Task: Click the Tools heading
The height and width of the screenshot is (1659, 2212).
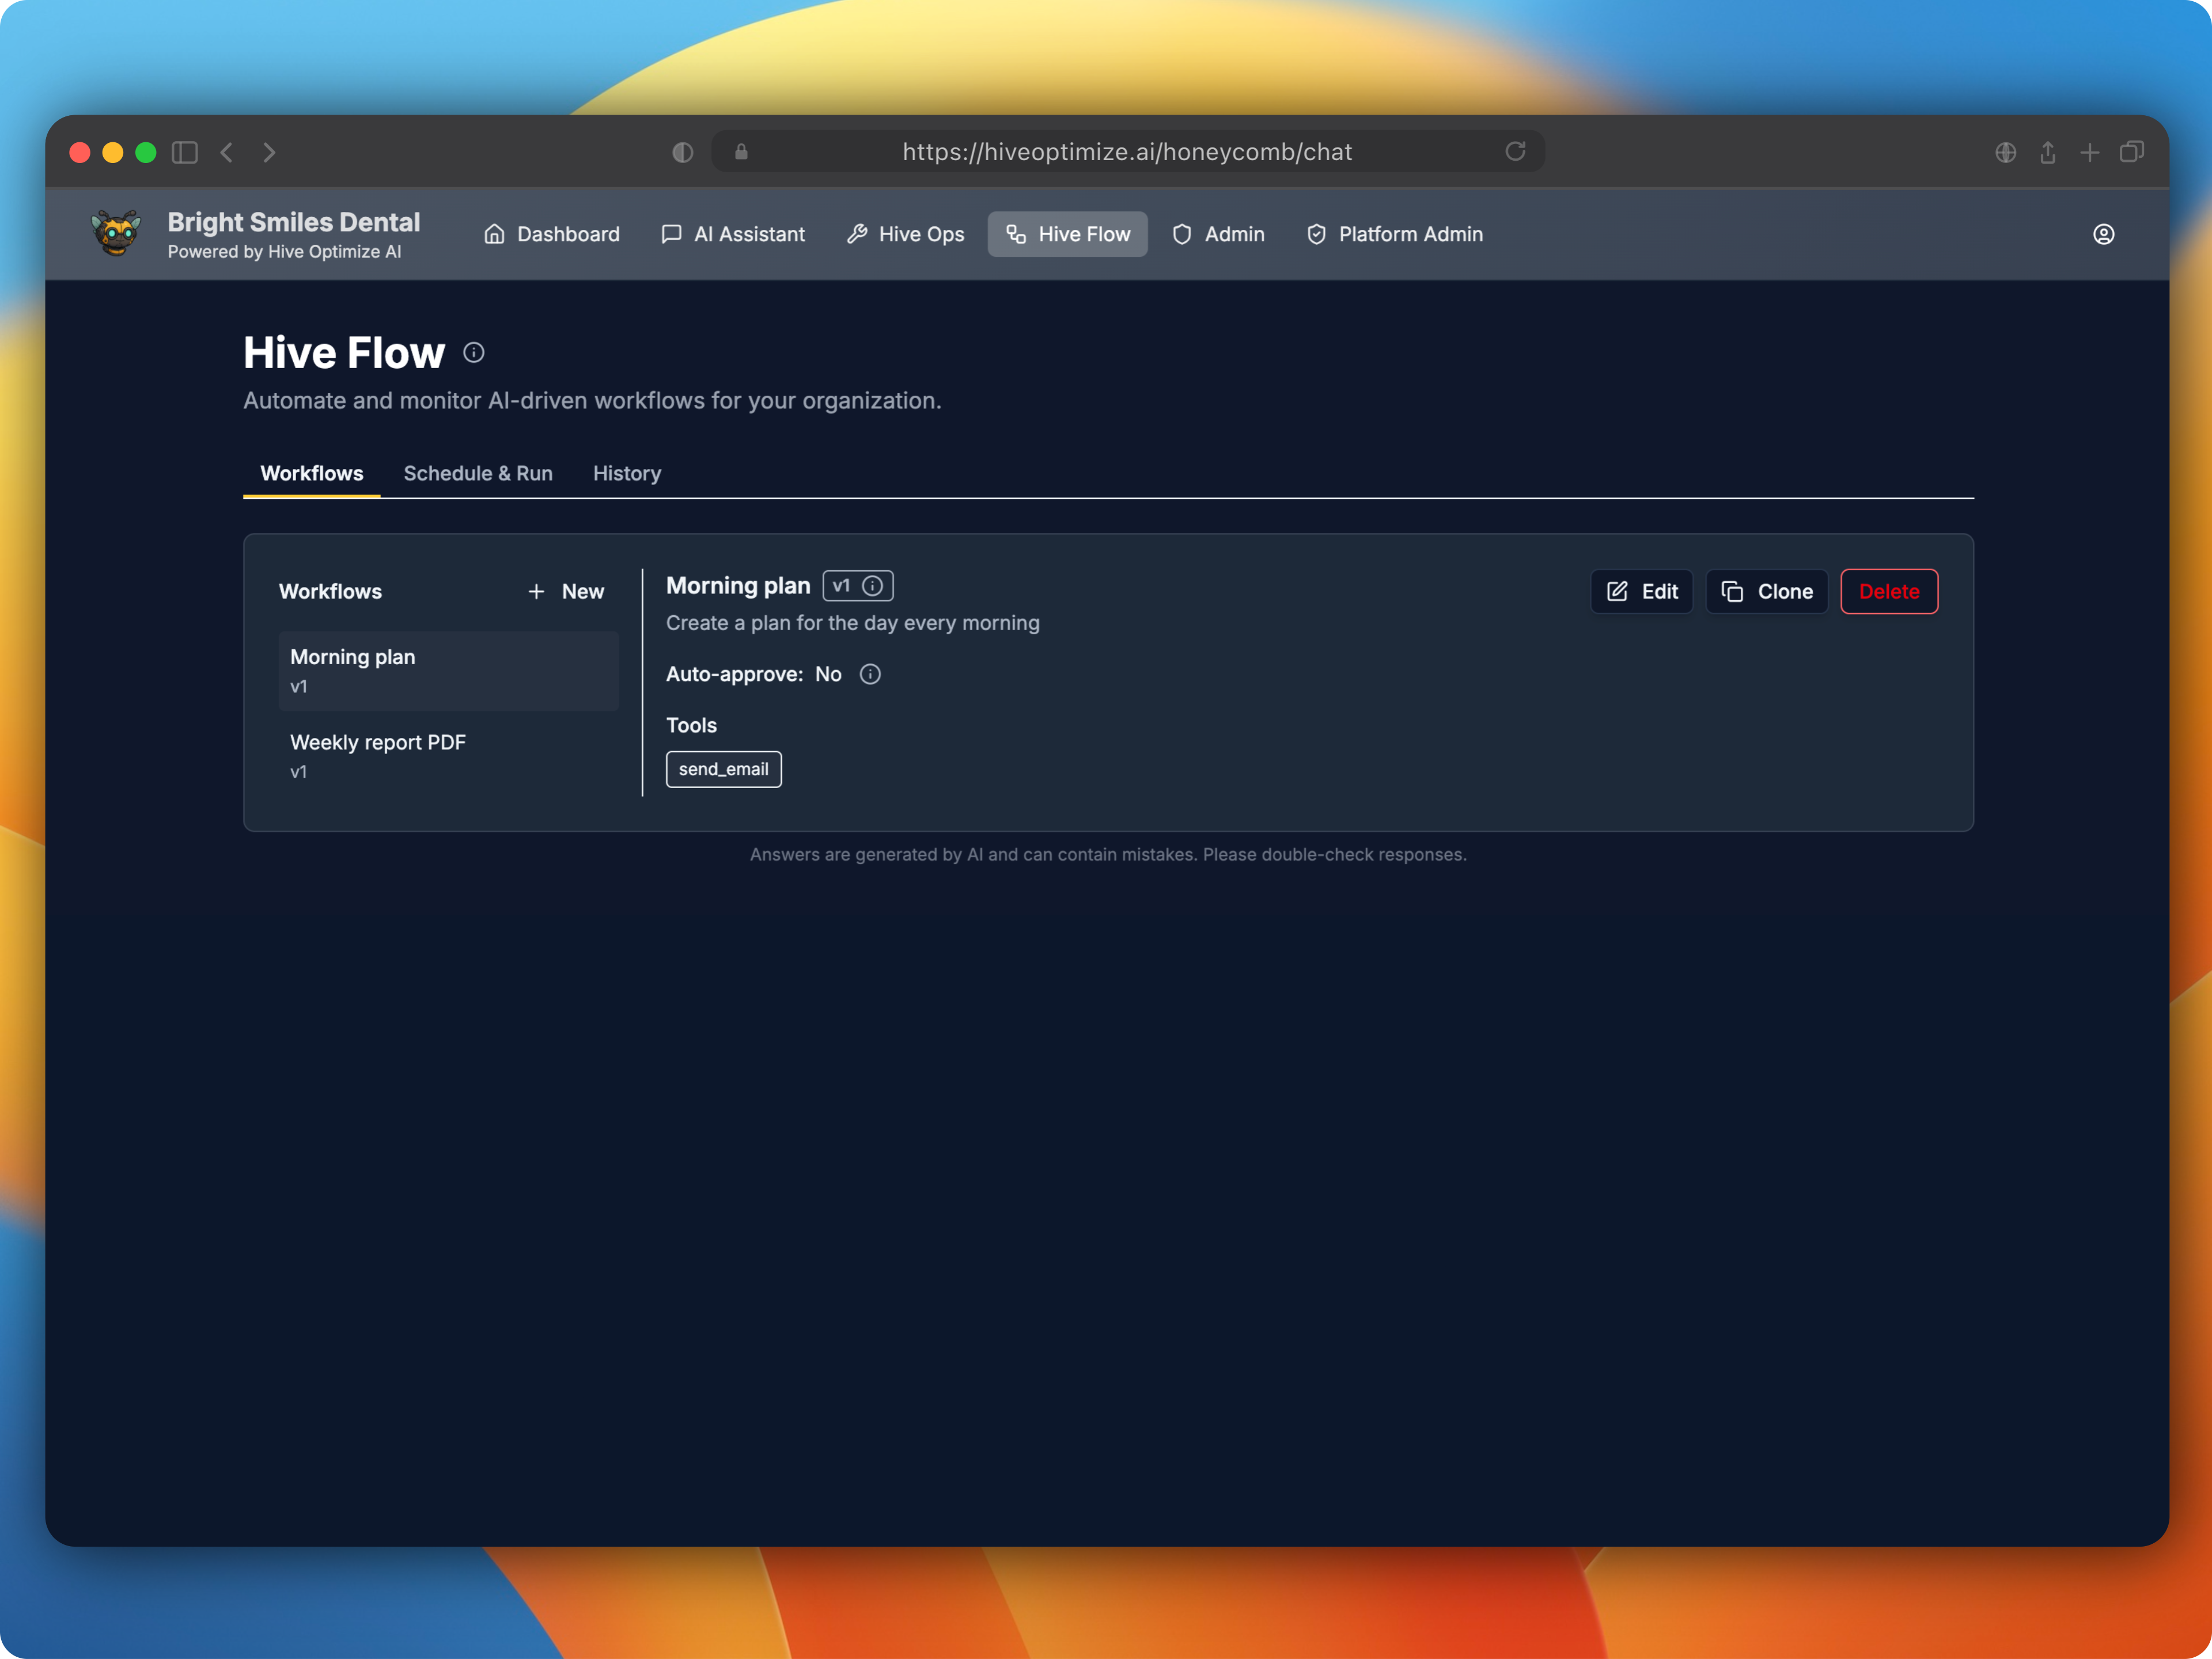Action: click(691, 725)
